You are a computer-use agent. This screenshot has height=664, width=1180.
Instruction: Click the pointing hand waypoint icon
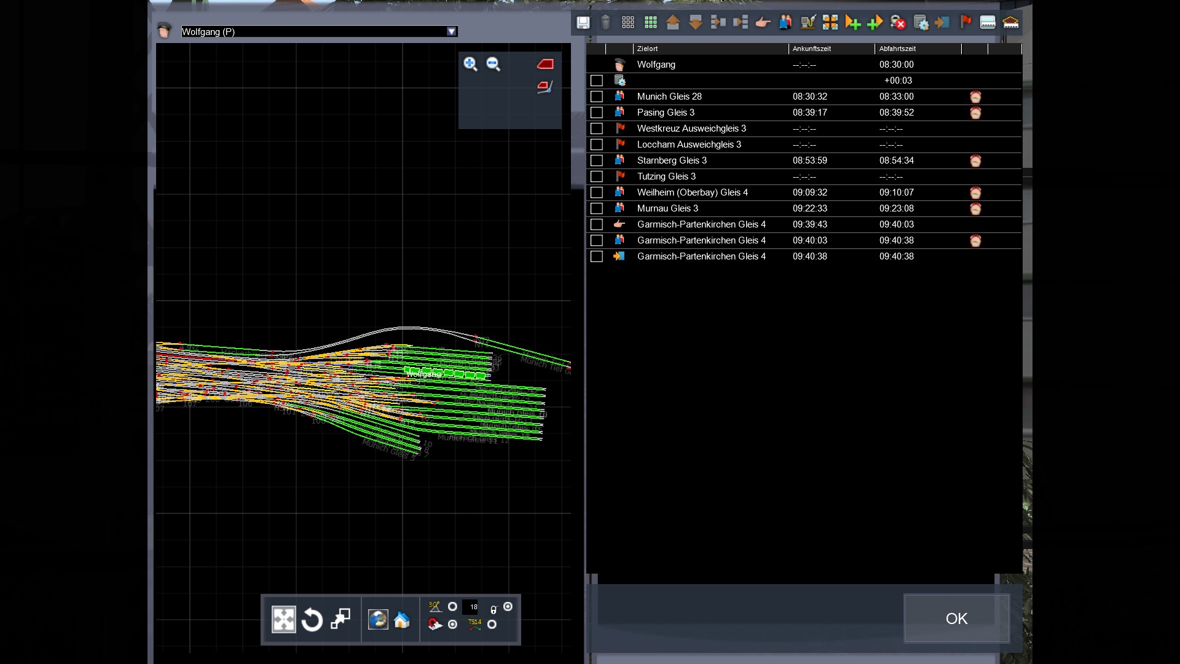pos(763,23)
